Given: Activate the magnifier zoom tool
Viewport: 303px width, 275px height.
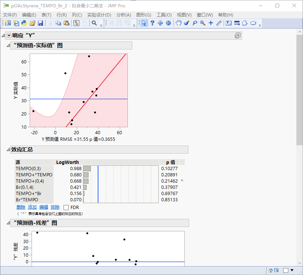Looking at the screenshot, I should tap(202, 23).
